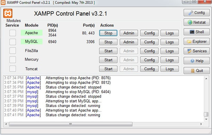Minimize the XAMPP window
This screenshot has width=212, height=135.
[186, 2]
